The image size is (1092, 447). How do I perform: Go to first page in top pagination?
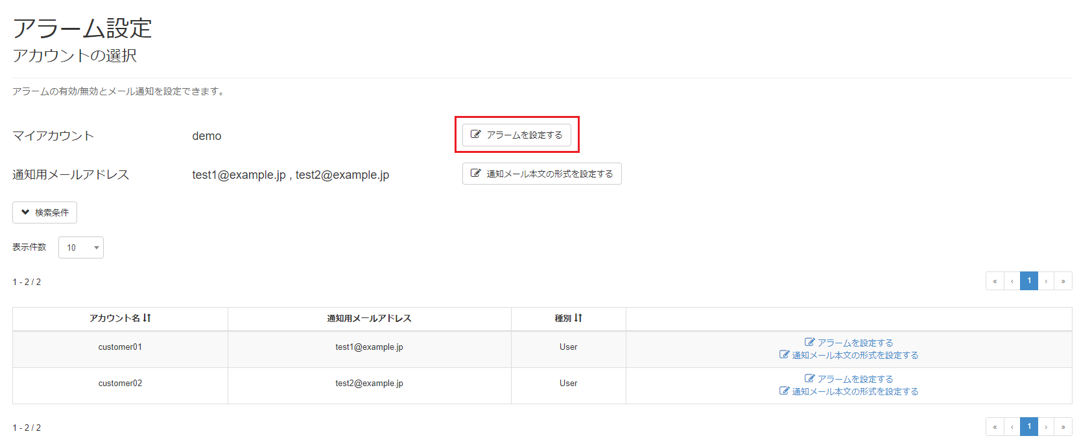[x=995, y=281]
